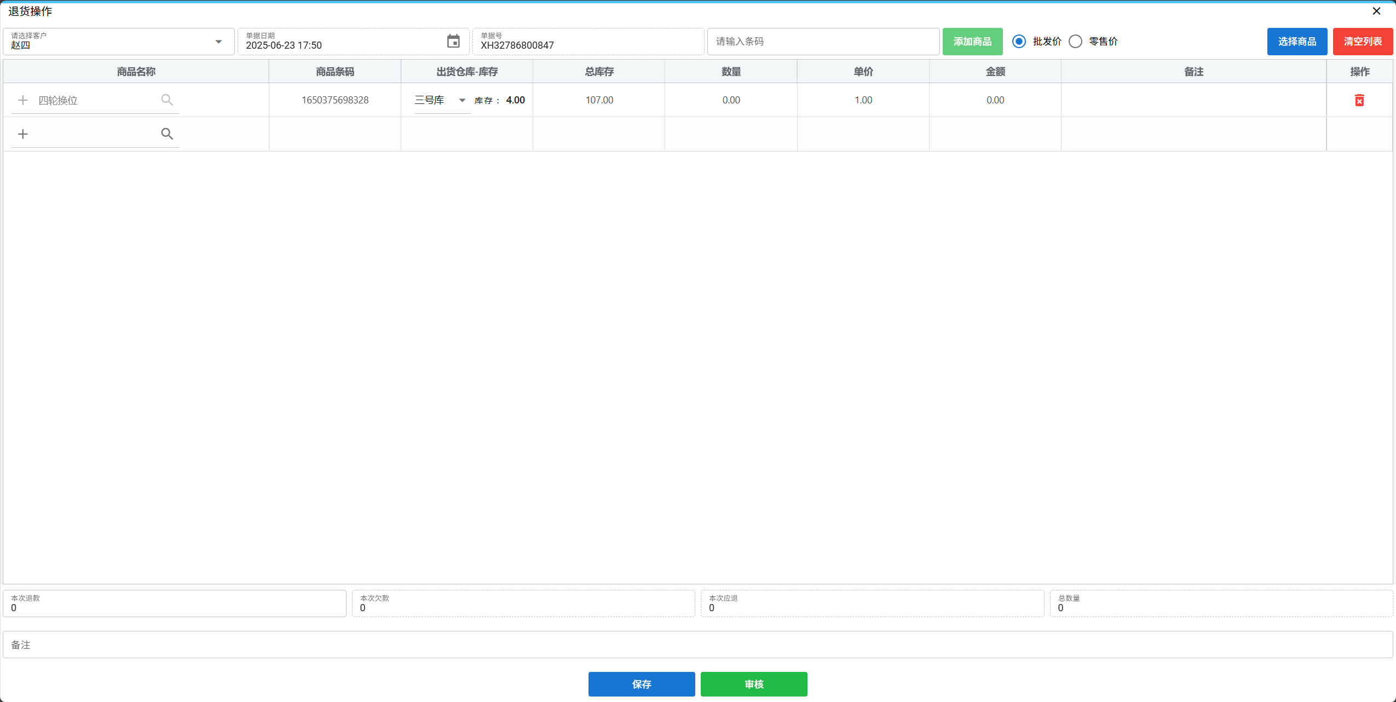
Task: Click the 商品名称 column header
Action: (x=136, y=72)
